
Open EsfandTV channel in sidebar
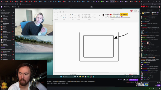[8, 45]
